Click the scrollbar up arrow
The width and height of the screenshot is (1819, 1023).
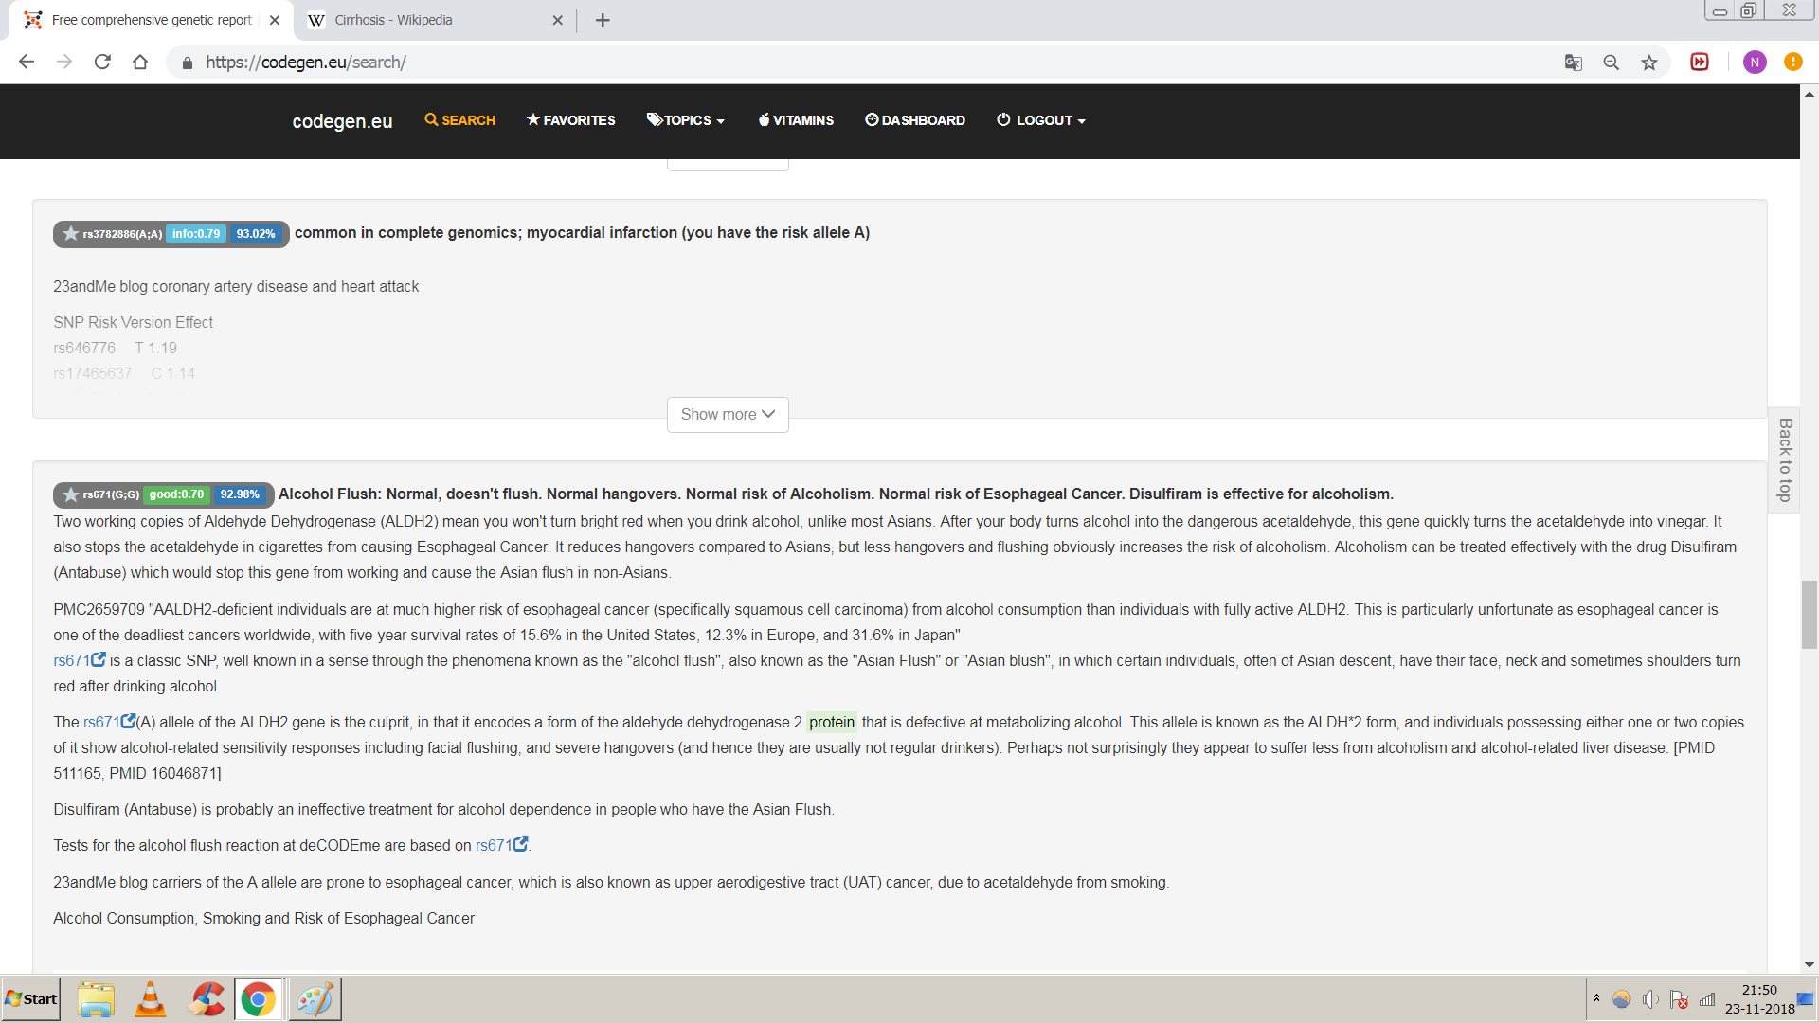[x=1810, y=94]
